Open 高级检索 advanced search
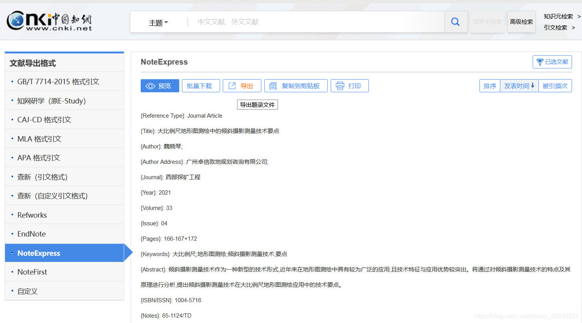 point(521,22)
